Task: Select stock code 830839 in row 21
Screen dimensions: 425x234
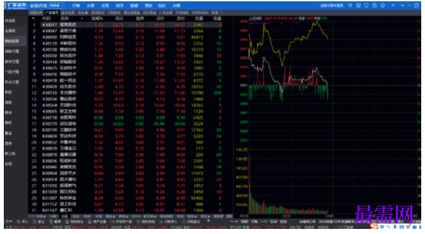Action: click(49, 149)
